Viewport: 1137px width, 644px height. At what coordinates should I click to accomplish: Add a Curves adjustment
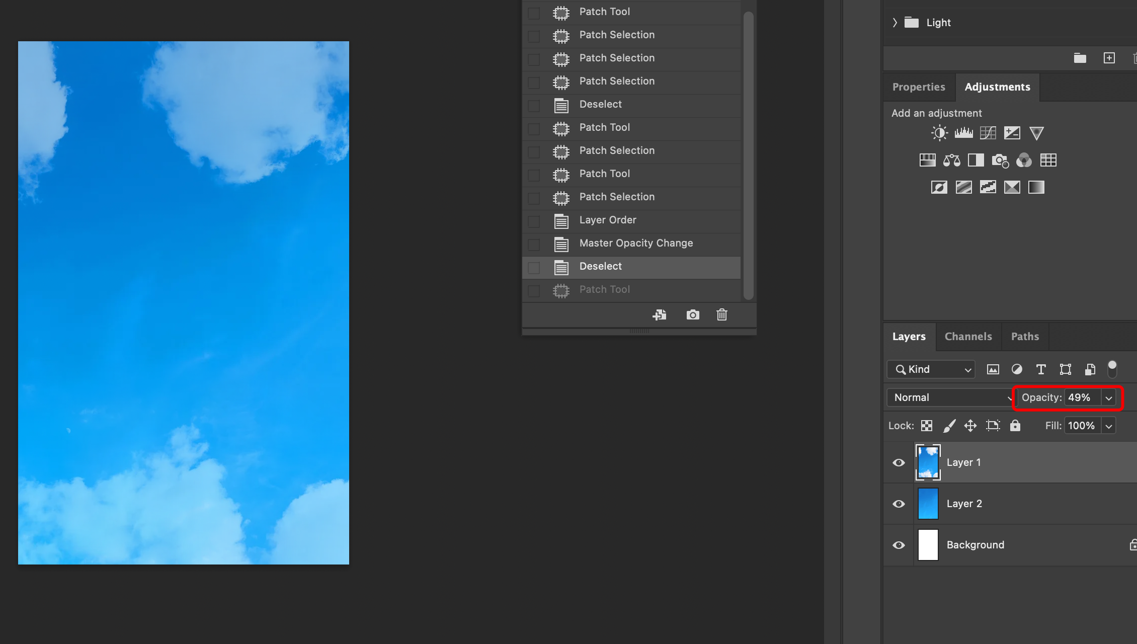click(988, 133)
